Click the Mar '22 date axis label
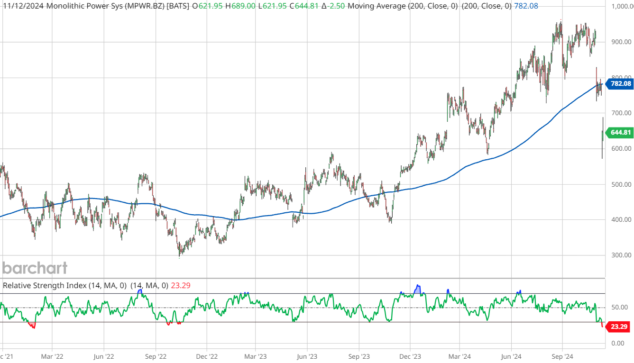The image size is (634, 363). click(x=53, y=355)
